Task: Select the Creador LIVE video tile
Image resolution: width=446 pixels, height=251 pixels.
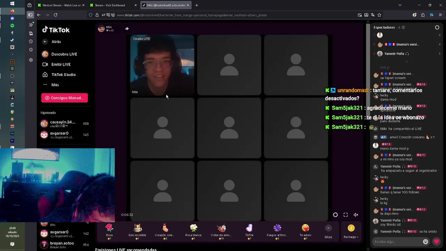Action: (x=162, y=65)
